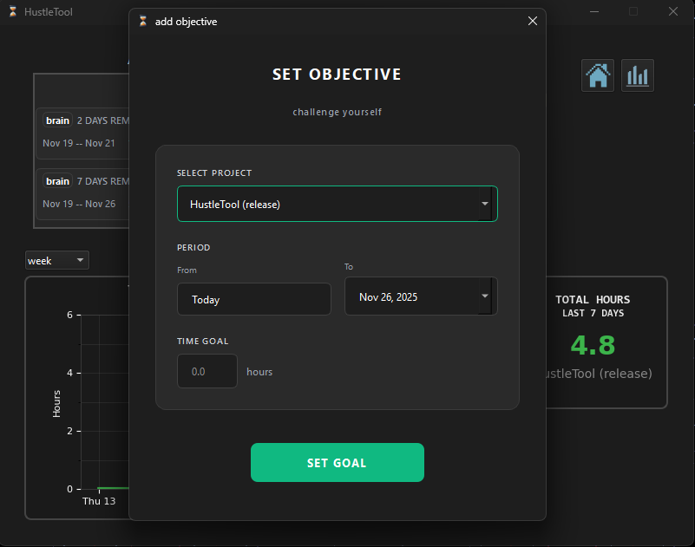Click the Hours axis title on chart
695x547 pixels.
click(x=56, y=403)
